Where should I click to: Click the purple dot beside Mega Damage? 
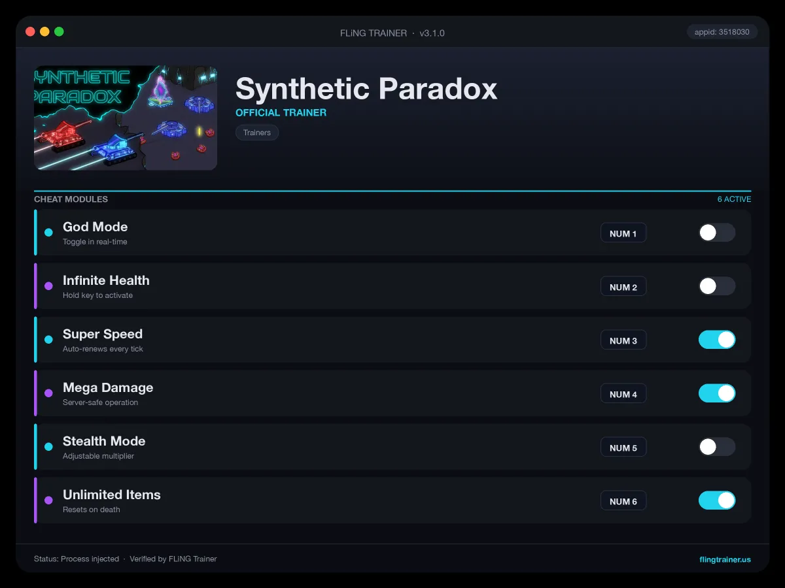(48, 393)
